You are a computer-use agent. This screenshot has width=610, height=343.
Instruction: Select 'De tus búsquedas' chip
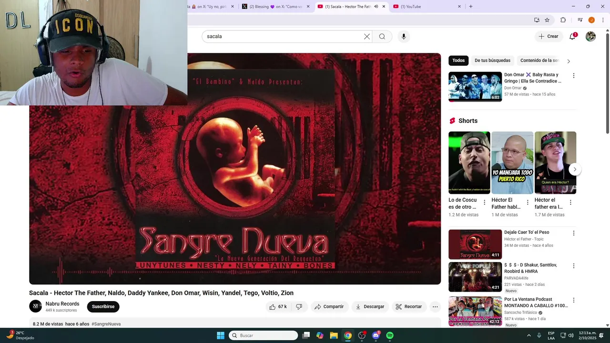pos(492,61)
